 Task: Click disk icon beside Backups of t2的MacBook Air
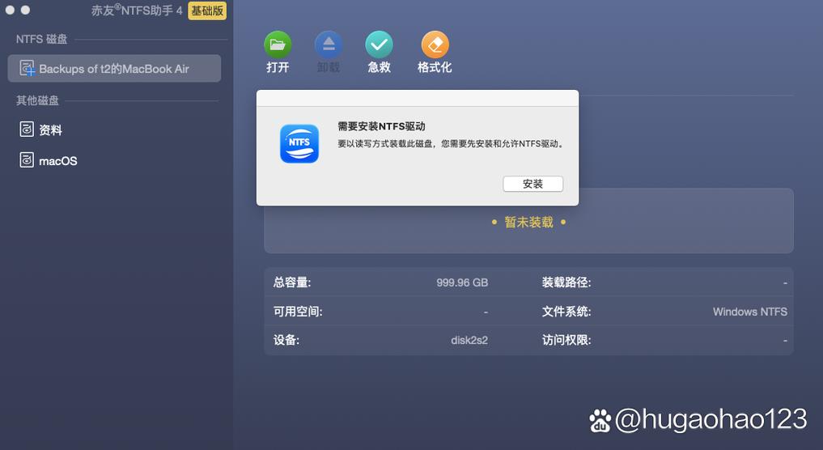(x=27, y=68)
